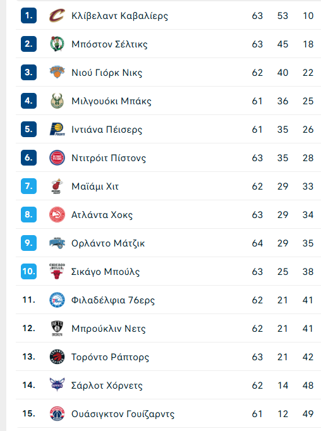The width and height of the screenshot is (321, 431).
Task: Click the Charlotte Hornets logo
Action: [x=57, y=385]
